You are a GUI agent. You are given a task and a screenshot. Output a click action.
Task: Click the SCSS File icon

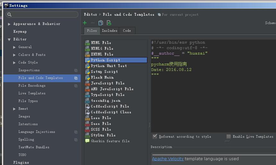(x=87, y=129)
